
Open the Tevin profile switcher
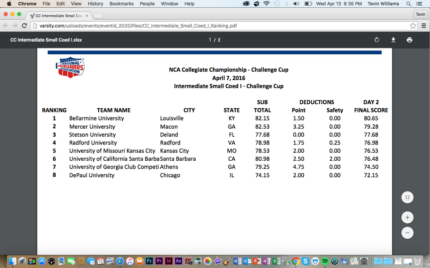click(x=420, y=14)
